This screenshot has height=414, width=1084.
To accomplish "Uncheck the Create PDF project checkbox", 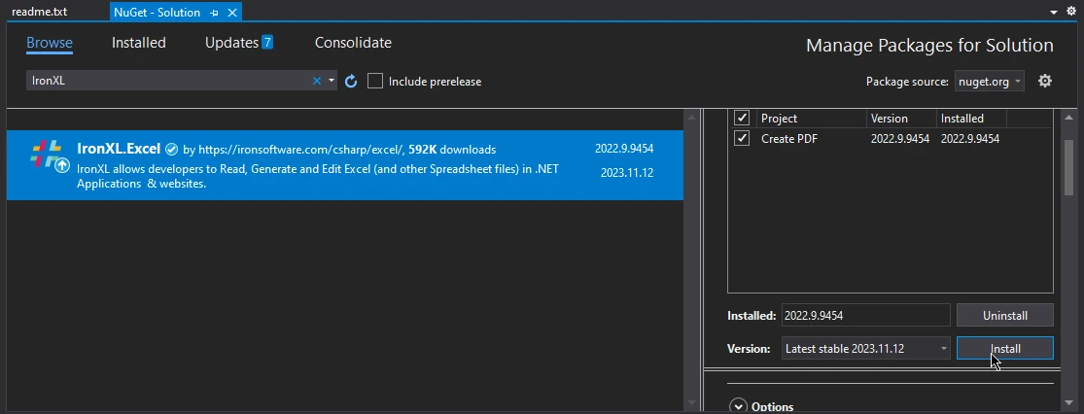I will [742, 139].
